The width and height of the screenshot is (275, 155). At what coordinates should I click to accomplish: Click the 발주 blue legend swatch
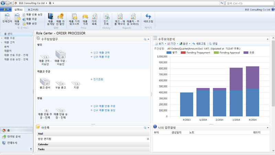[x=169, y=53]
